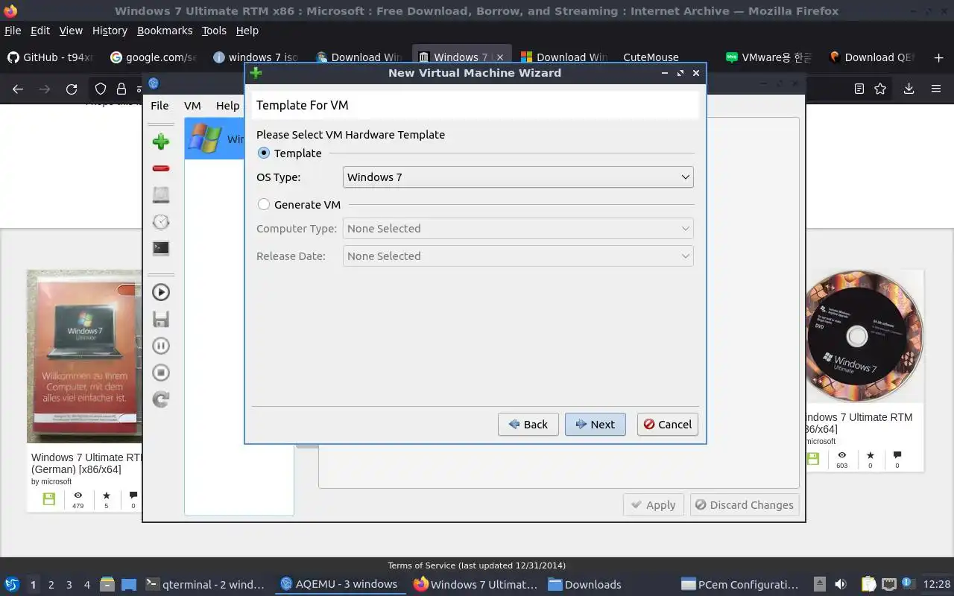
Task: Switch to the VMware Firefox tab
Action: [x=769, y=57]
